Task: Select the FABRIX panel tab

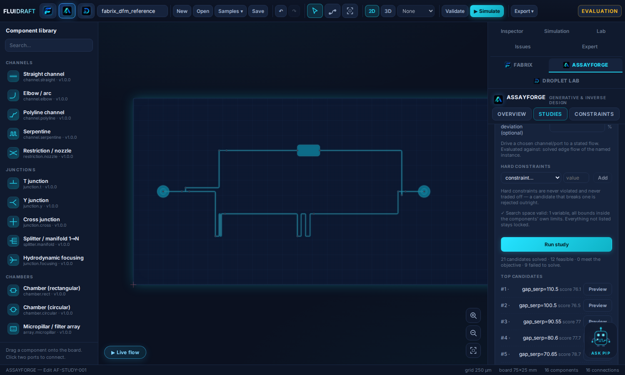Action: [519, 65]
